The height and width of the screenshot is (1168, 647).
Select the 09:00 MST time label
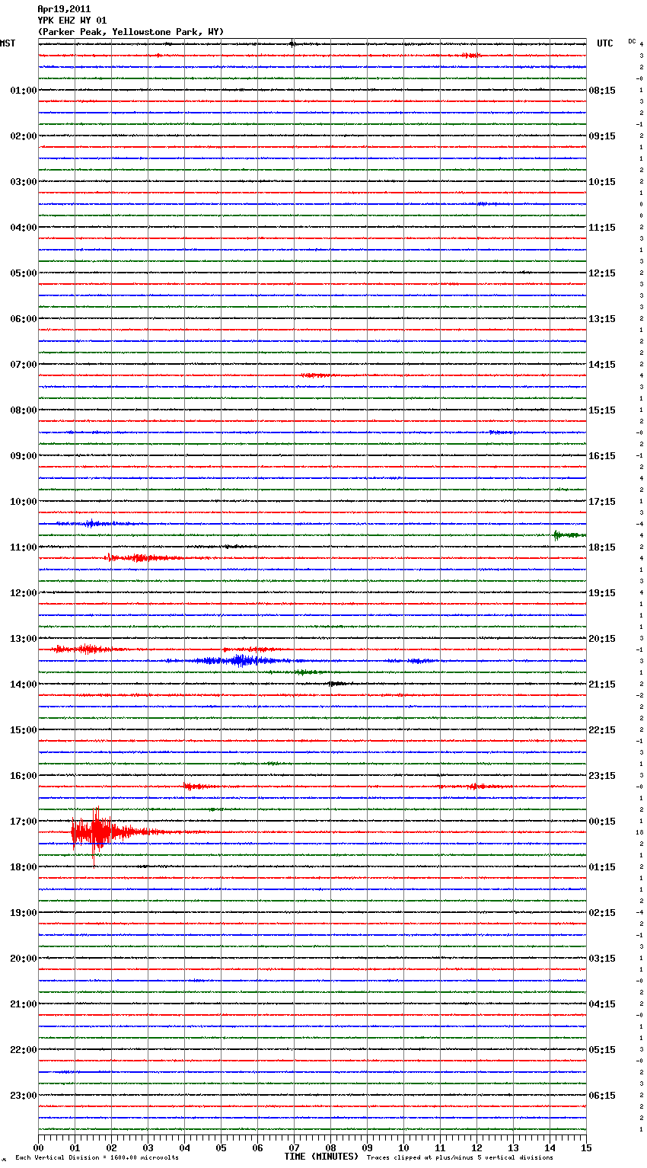(x=24, y=456)
